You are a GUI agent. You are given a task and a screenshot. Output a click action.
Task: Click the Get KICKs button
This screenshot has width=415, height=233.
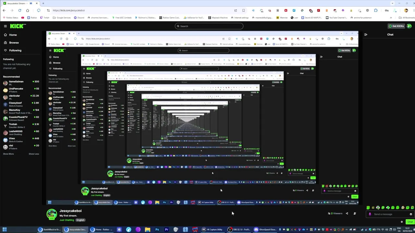click(x=396, y=26)
